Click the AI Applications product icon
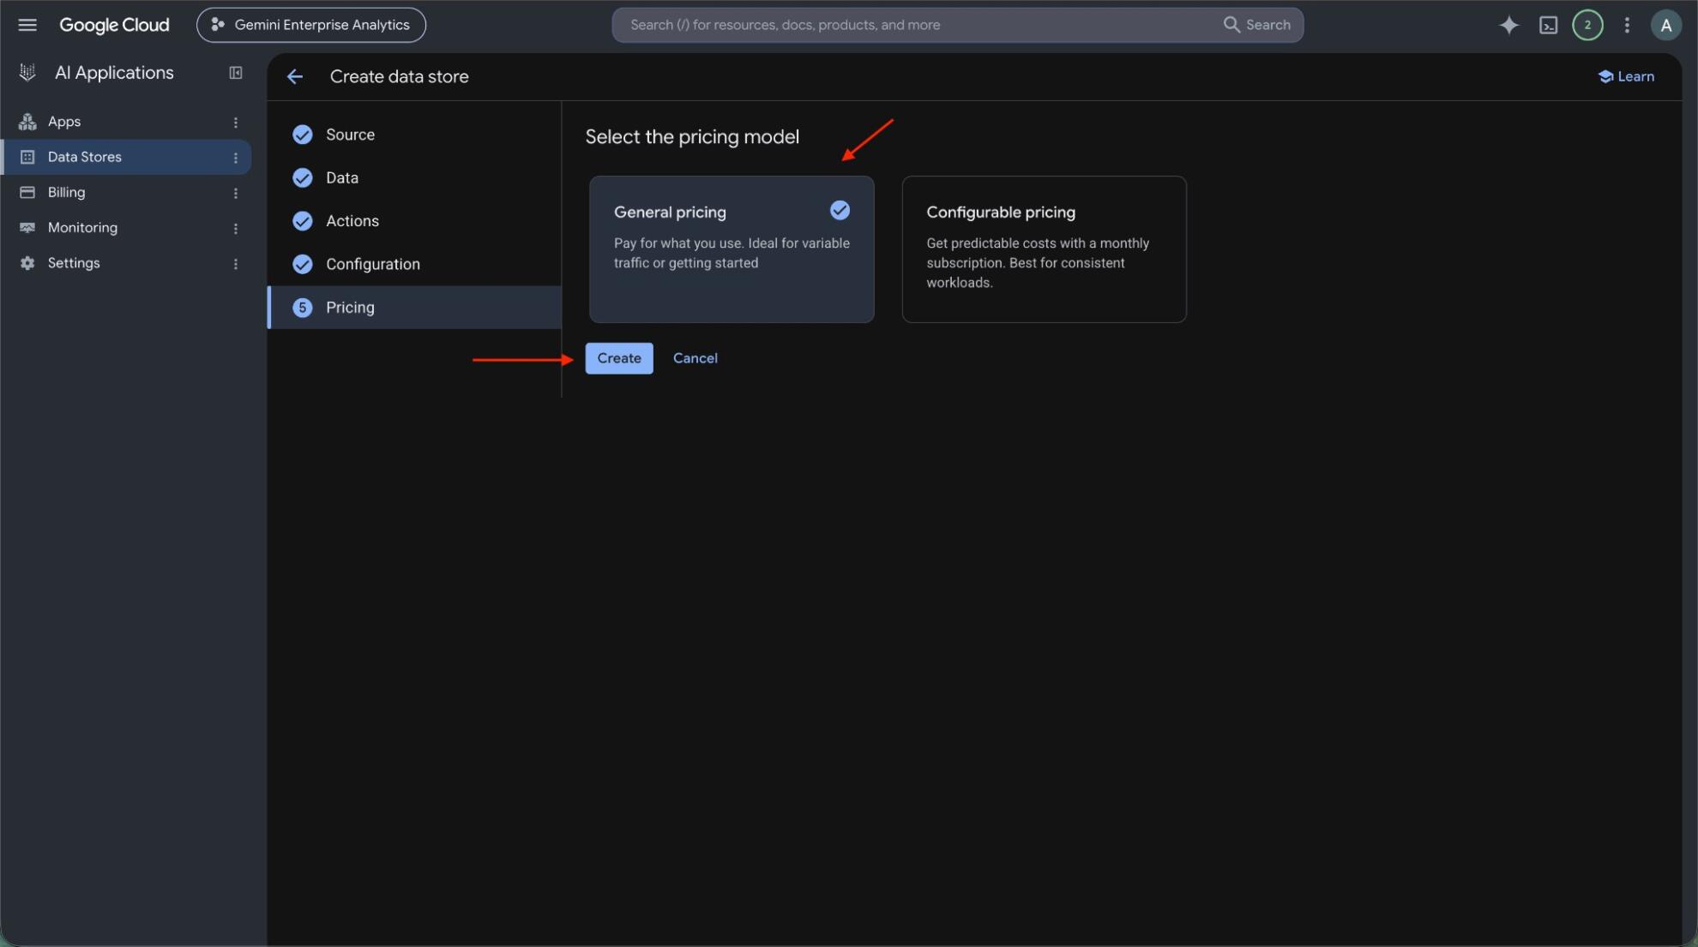The height and width of the screenshot is (947, 1698). point(27,73)
